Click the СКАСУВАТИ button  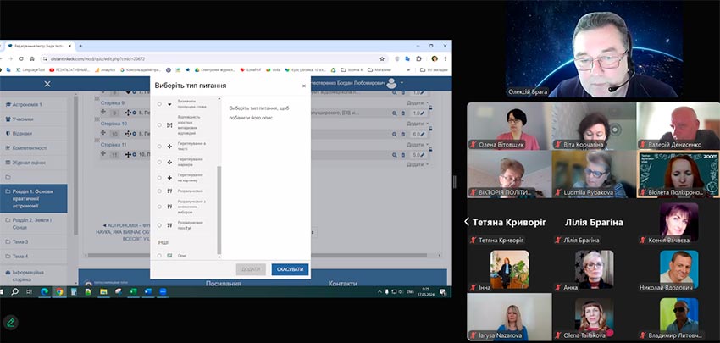[290, 269]
